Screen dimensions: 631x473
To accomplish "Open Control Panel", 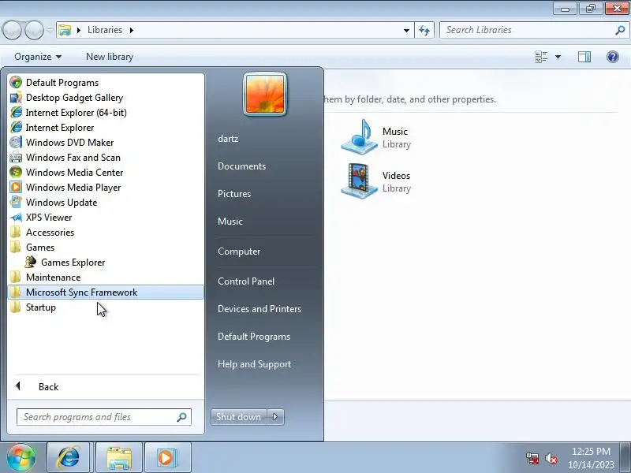I will [246, 281].
